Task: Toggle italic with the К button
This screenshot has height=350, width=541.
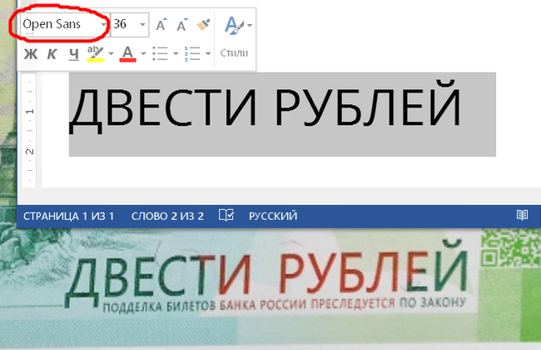Action: [52, 54]
